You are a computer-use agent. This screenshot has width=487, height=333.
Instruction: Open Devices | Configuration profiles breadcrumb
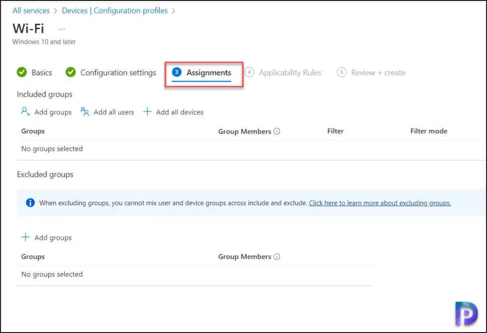(115, 10)
